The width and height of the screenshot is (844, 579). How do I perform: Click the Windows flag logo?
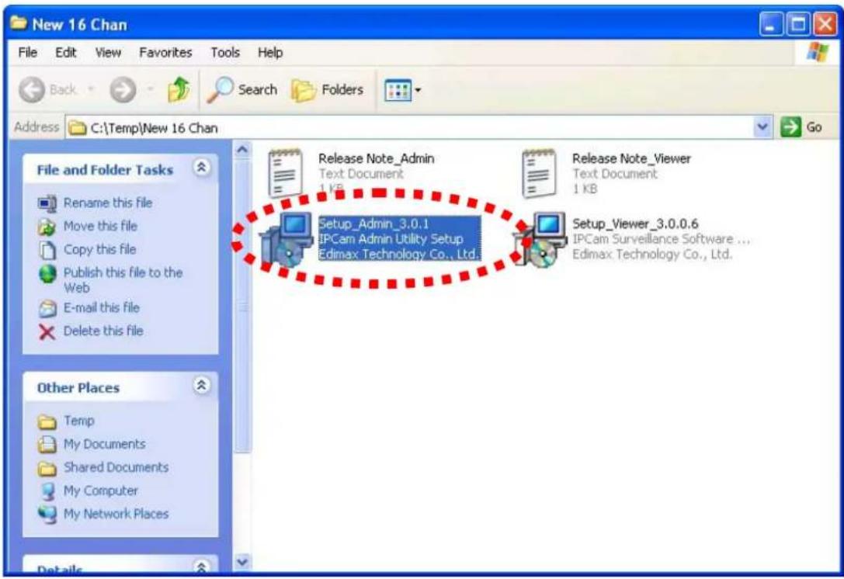[x=818, y=52]
